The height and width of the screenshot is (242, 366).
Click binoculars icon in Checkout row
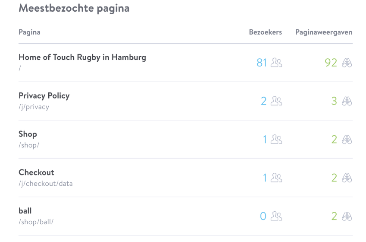(347, 178)
